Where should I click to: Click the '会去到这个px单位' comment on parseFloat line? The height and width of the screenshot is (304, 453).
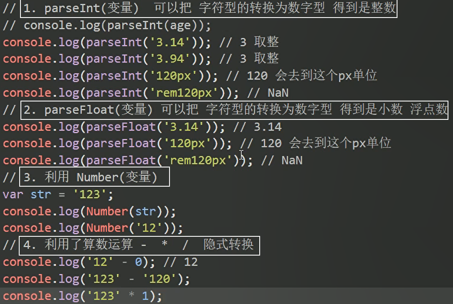pyautogui.click(x=340, y=143)
